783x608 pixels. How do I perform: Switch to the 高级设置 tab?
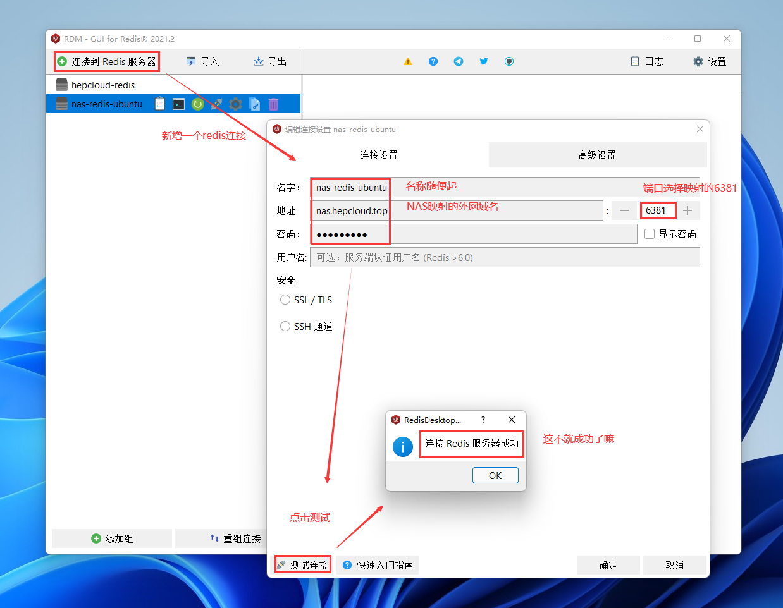click(x=597, y=155)
